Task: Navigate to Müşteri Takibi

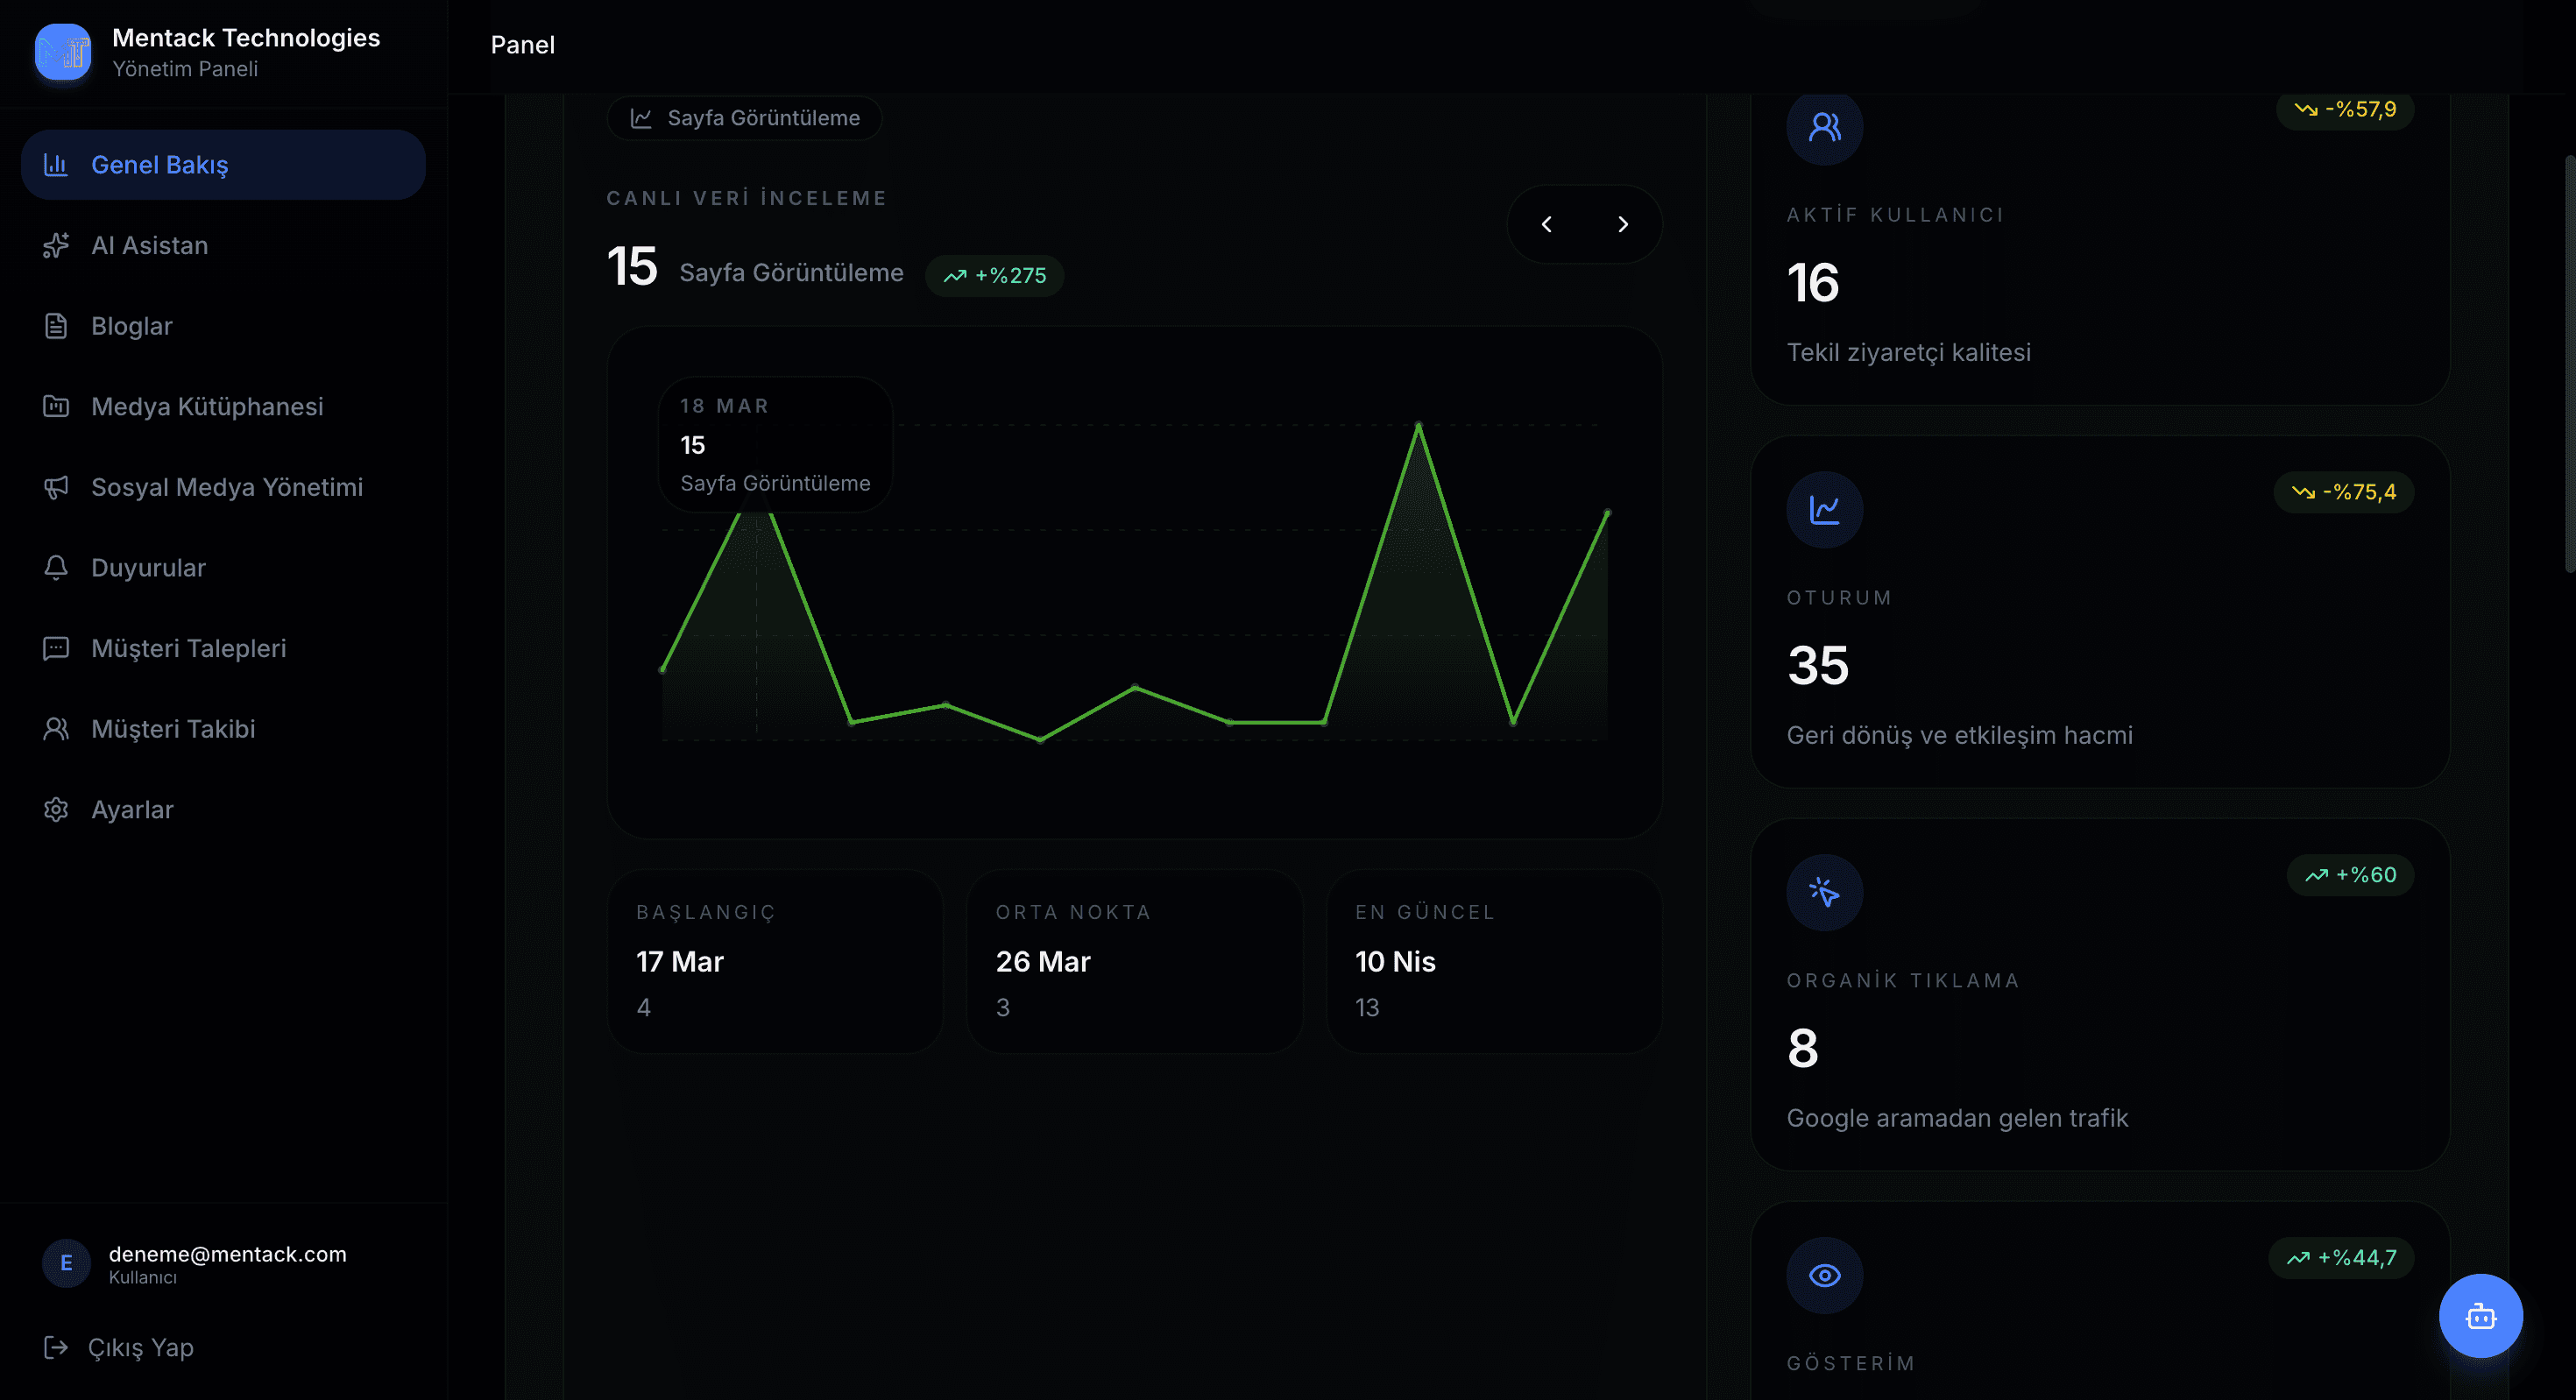Action: click(x=223, y=729)
